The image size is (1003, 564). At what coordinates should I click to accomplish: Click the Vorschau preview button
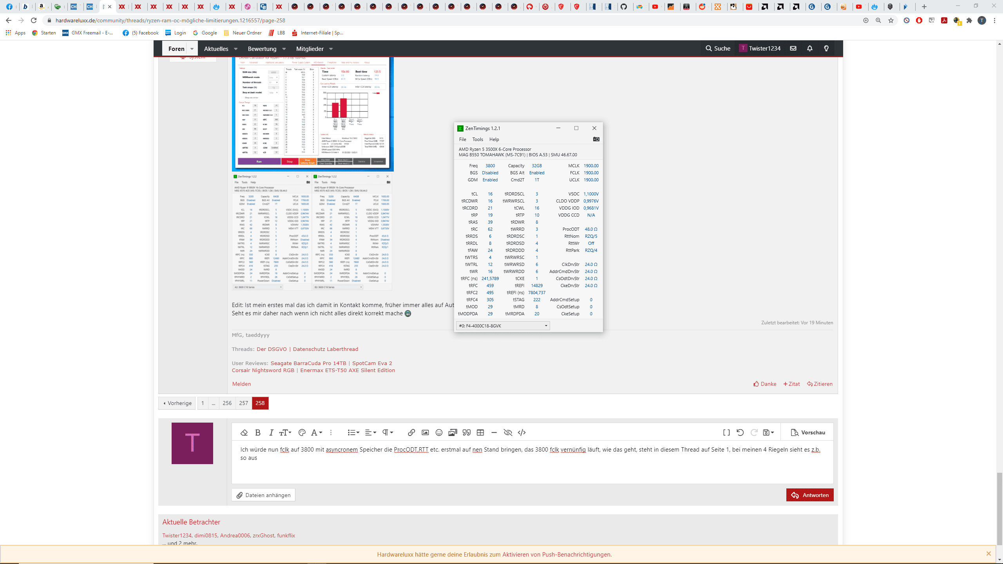[808, 432]
